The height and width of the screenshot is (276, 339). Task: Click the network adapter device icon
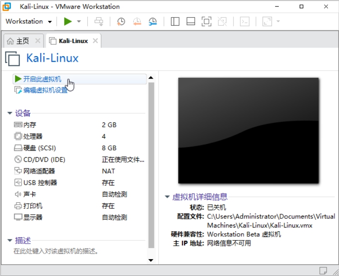coord(18,171)
